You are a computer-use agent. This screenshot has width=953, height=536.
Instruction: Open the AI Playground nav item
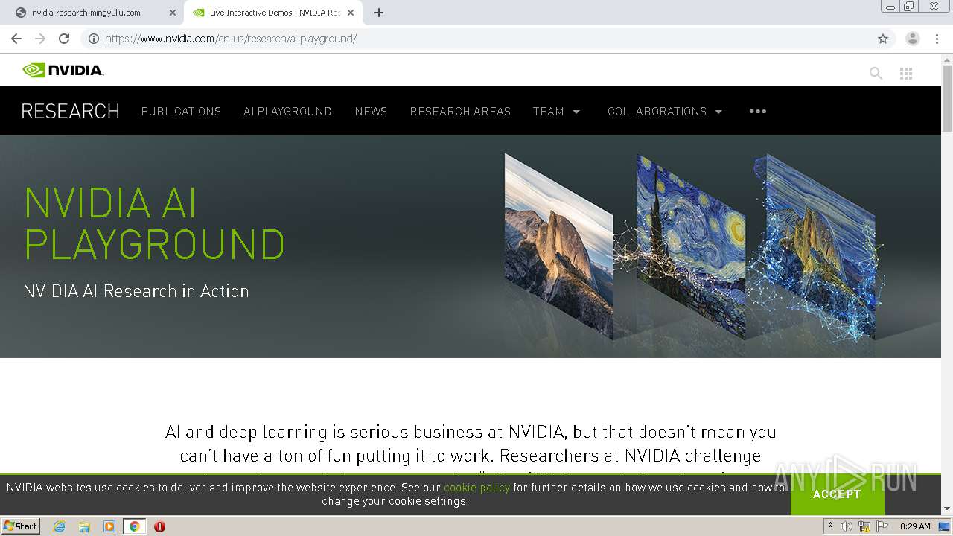click(287, 112)
